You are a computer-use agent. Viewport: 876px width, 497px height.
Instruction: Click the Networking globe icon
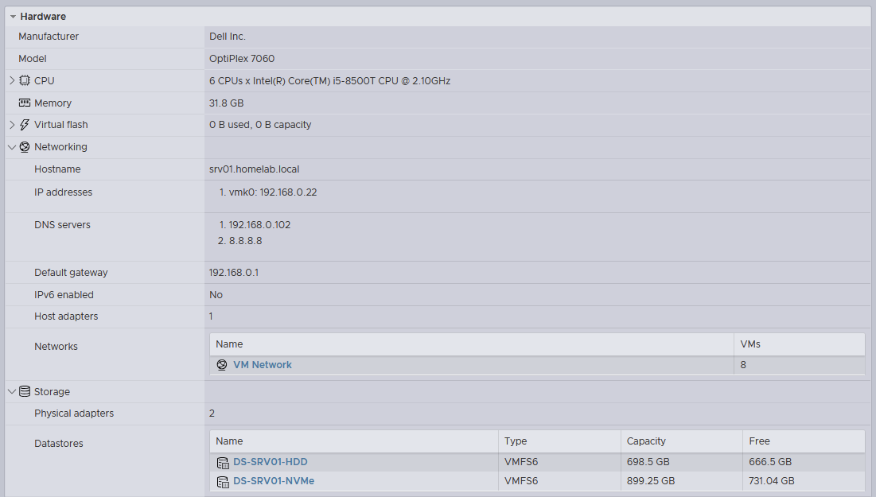tap(25, 147)
